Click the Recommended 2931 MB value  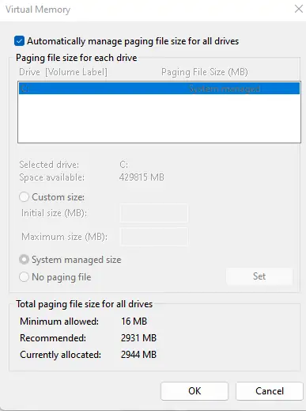(138, 338)
